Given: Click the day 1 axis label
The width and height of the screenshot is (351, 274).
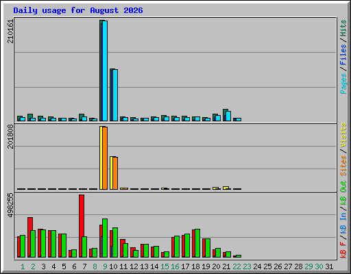Looking at the screenshot, I should point(23,266).
